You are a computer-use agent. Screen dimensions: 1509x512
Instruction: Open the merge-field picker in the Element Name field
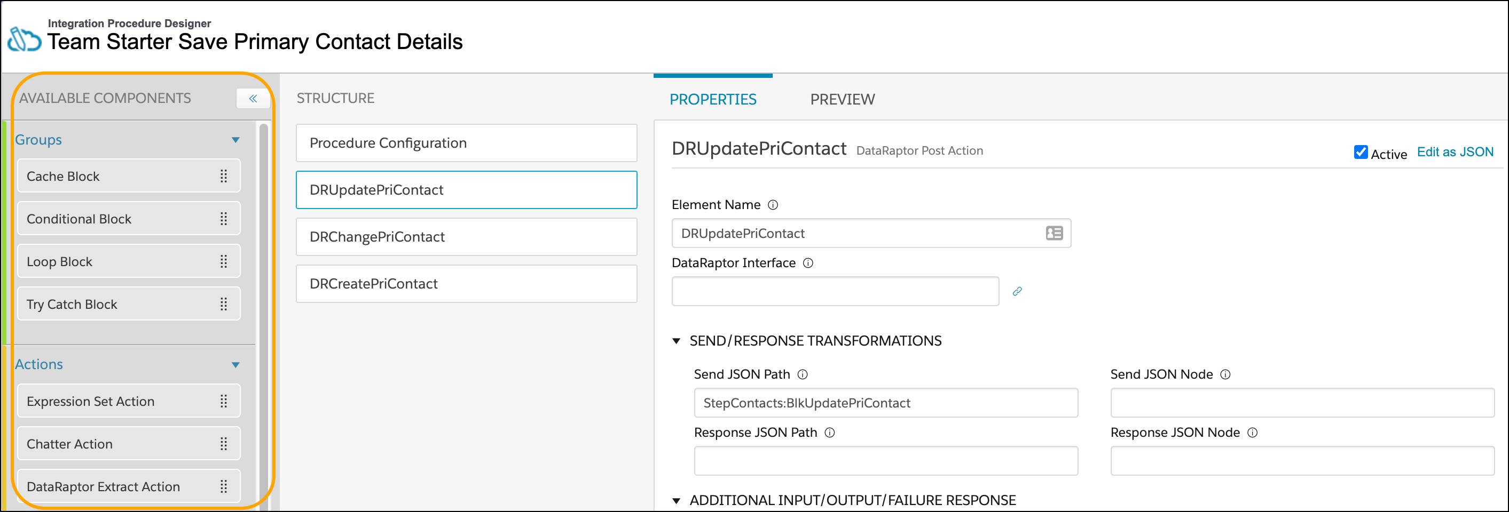click(x=1054, y=233)
